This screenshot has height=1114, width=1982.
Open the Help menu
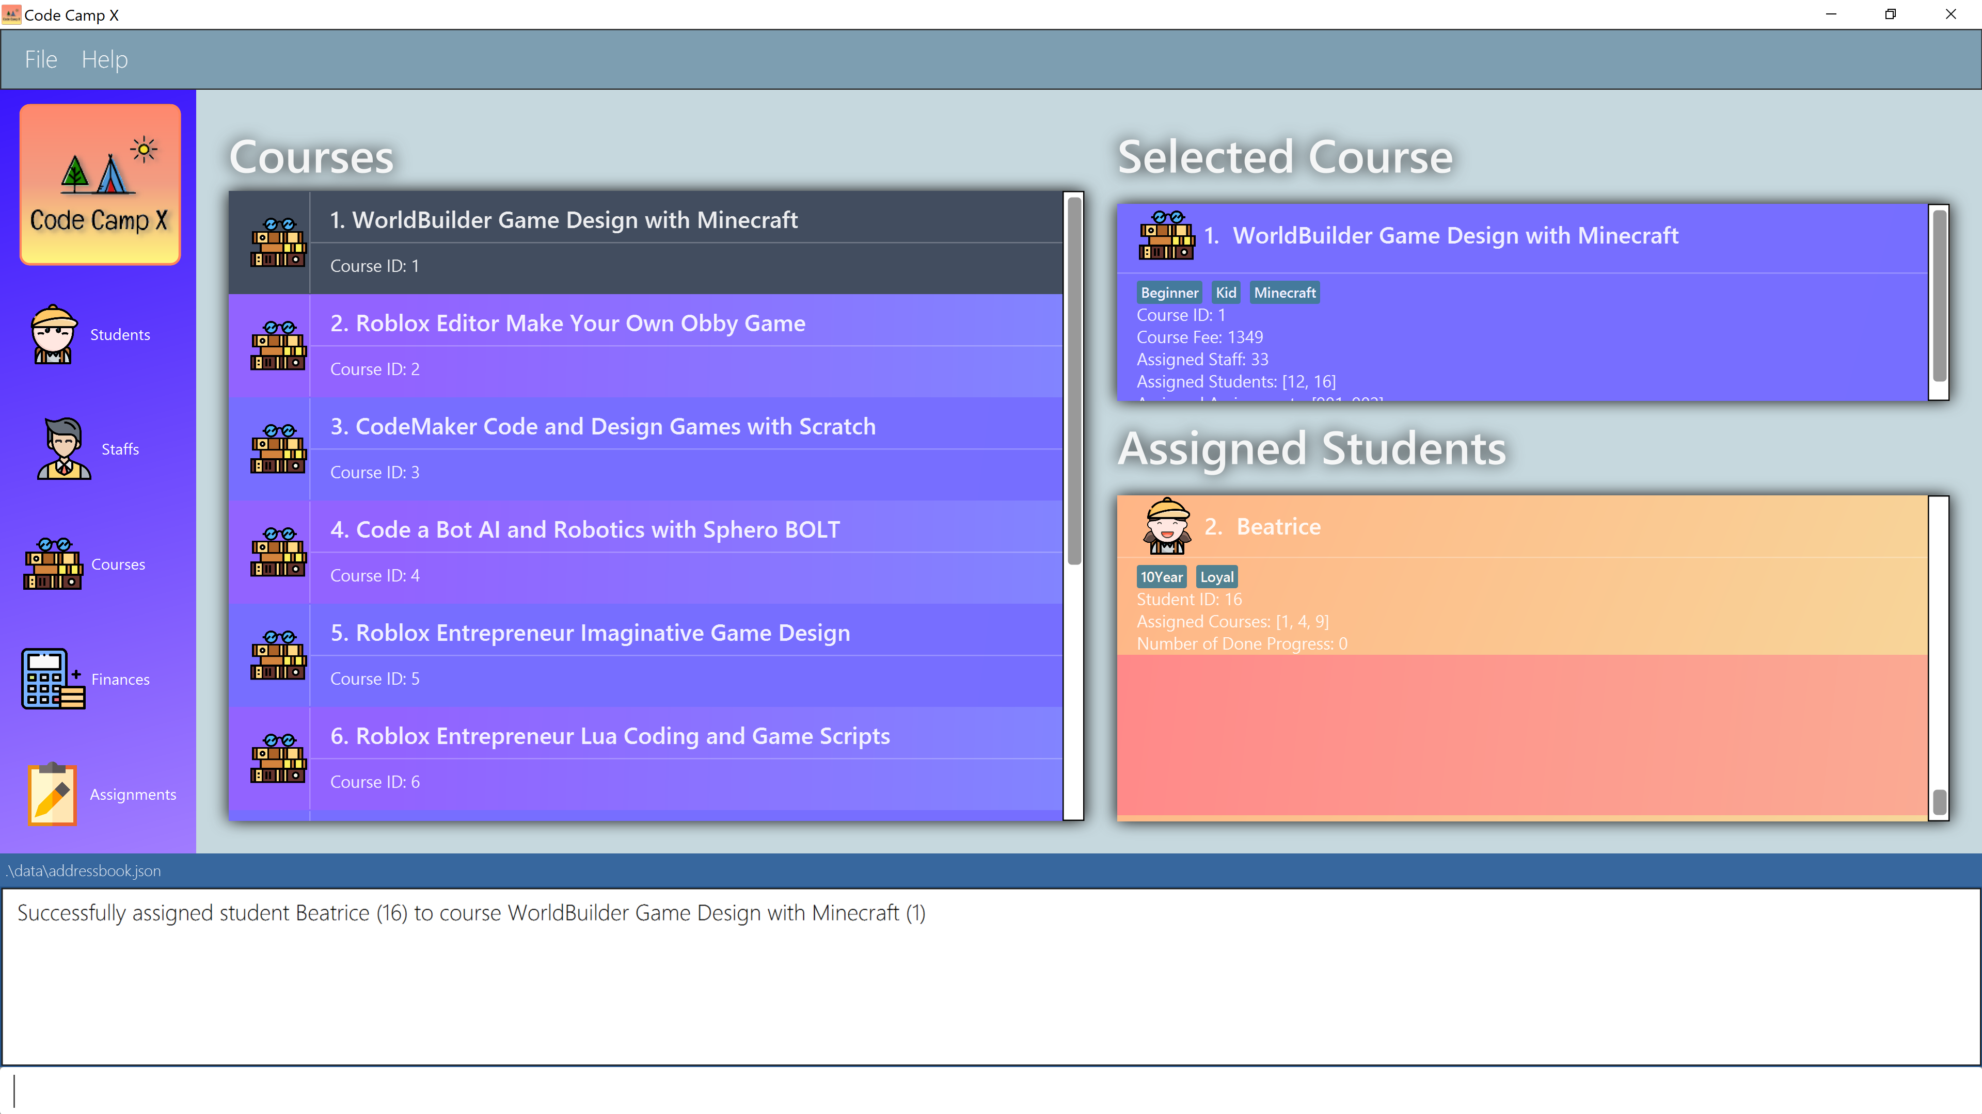[x=105, y=59]
